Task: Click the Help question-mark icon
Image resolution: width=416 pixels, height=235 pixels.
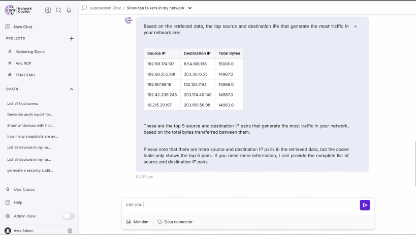Action: 8,202
